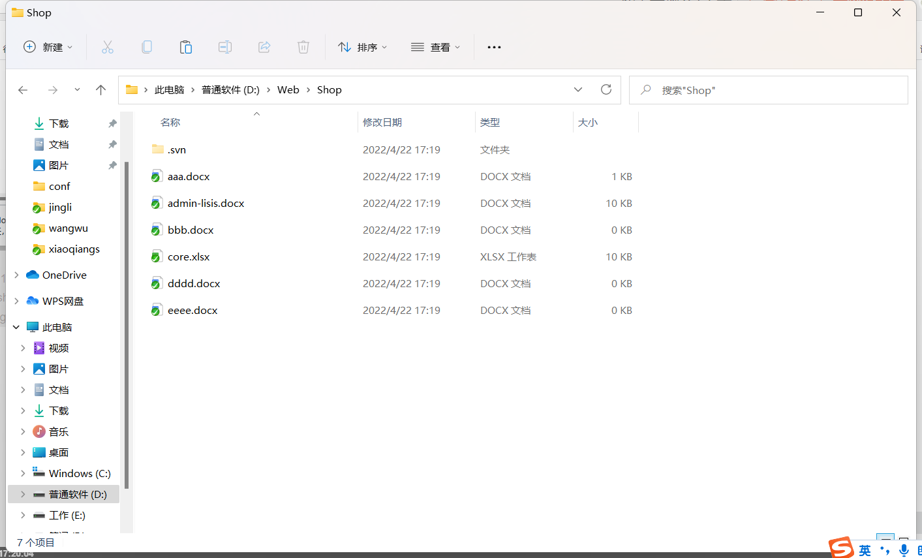Click 此电脑 in the address breadcrumb

(170, 90)
